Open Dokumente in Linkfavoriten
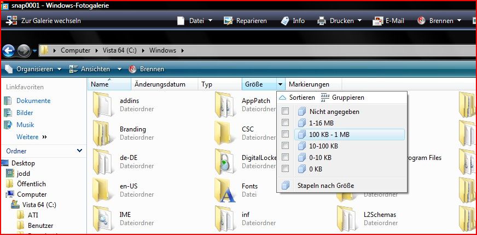This screenshot has height=235, width=477. [33, 101]
